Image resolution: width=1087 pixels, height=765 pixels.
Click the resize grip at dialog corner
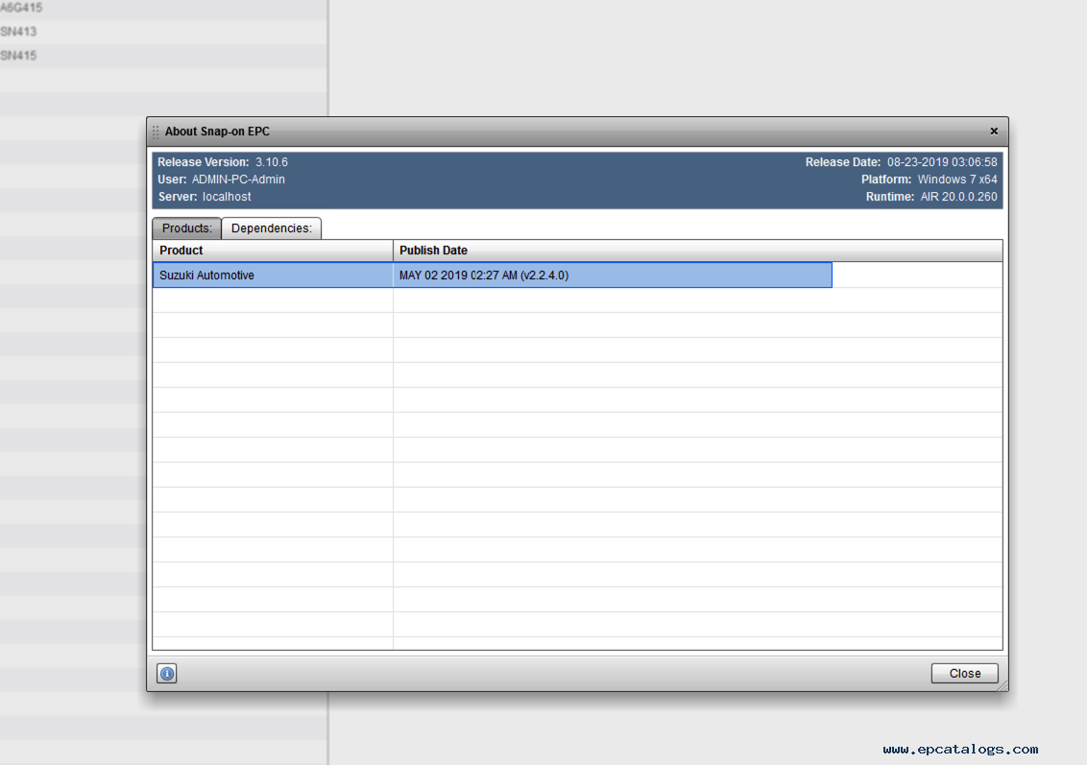tap(1002, 684)
